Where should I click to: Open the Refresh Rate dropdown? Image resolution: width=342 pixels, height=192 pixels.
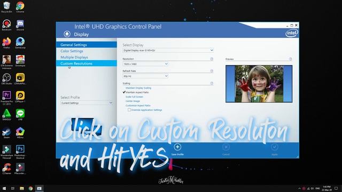(x=145, y=76)
